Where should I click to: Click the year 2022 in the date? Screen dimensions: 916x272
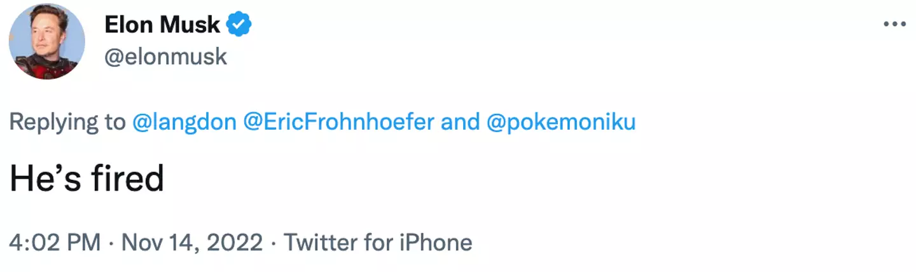point(235,242)
